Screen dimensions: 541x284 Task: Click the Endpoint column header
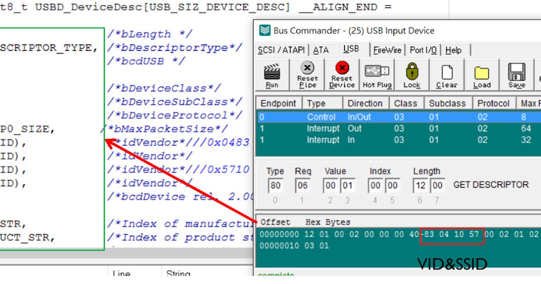point(278,103)
